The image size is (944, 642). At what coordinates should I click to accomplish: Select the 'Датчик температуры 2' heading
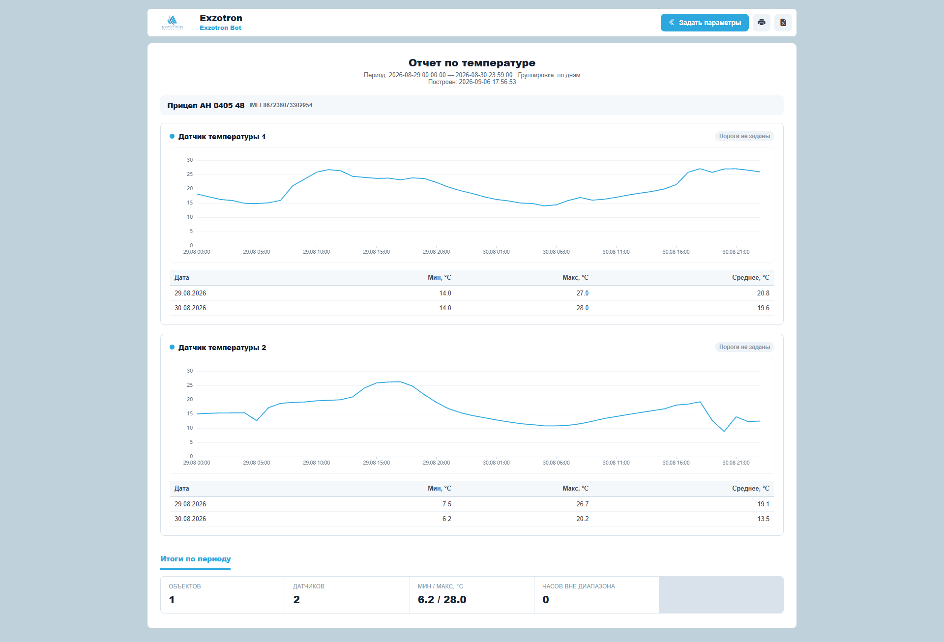coord(222,348)
